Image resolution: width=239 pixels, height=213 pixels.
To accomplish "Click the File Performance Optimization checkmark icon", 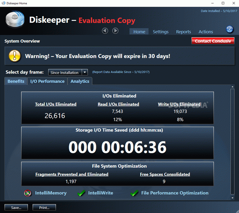I will pyautogui.click(x=134, y=193).
